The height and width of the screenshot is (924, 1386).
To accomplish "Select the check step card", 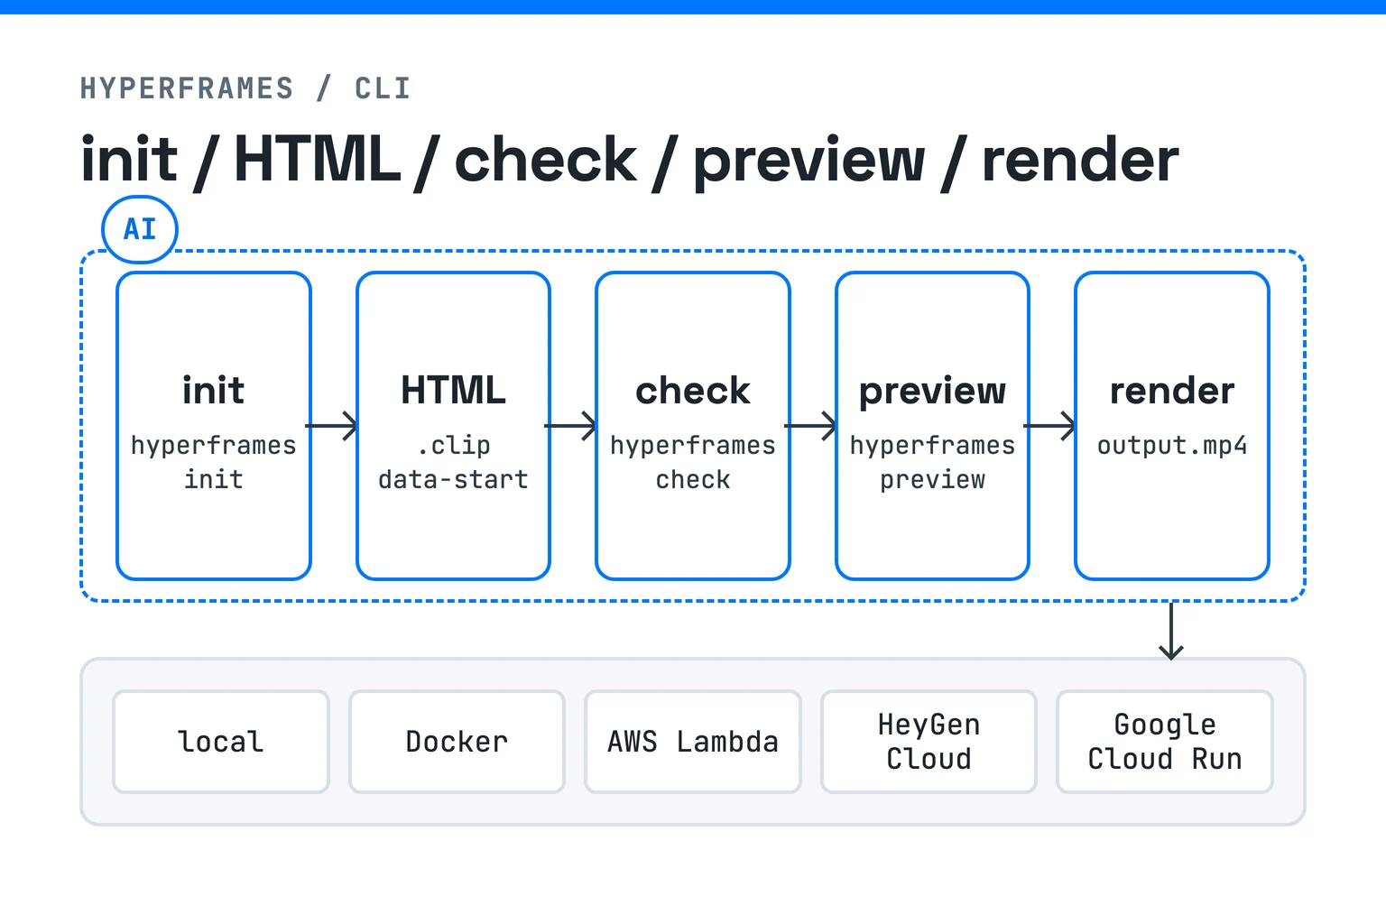I will (x=693, y=426).
